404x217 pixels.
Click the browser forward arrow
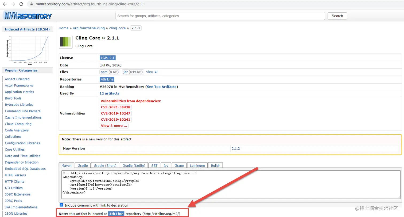point(13,4)
